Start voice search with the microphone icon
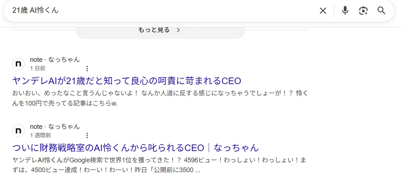This screenshot has width=402, height=182. [x=345, y=11]
